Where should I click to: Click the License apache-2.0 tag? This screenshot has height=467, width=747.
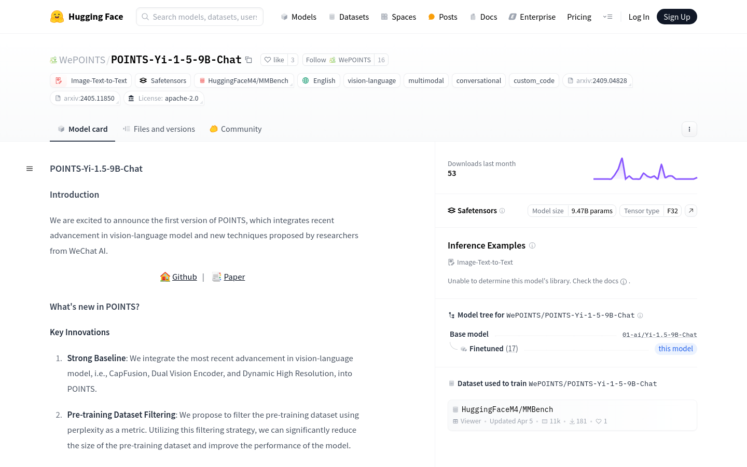pyautogui.click(x=163, y=98)
